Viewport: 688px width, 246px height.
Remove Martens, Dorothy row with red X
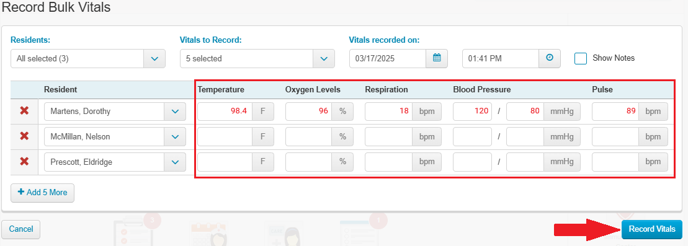point(25,111)
